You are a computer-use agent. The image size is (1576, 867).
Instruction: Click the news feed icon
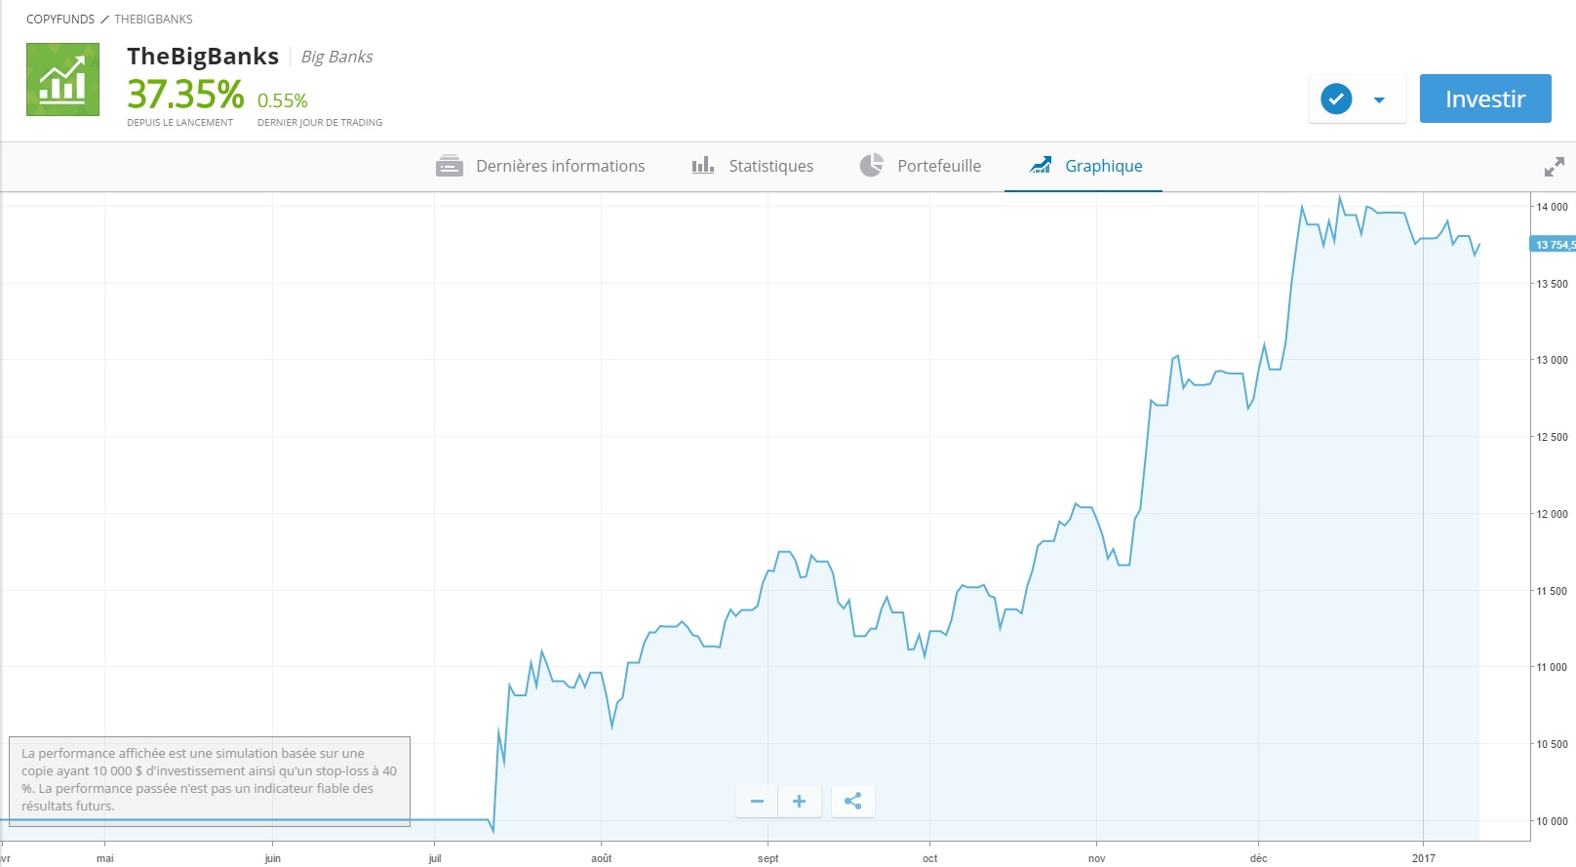(450, 166)
